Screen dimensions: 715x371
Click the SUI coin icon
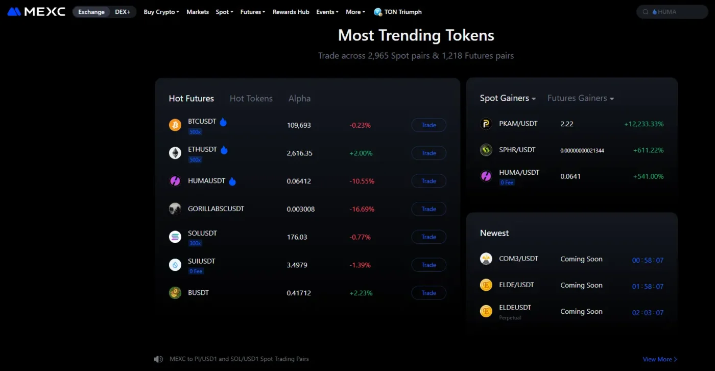click(x=175, y=265)
